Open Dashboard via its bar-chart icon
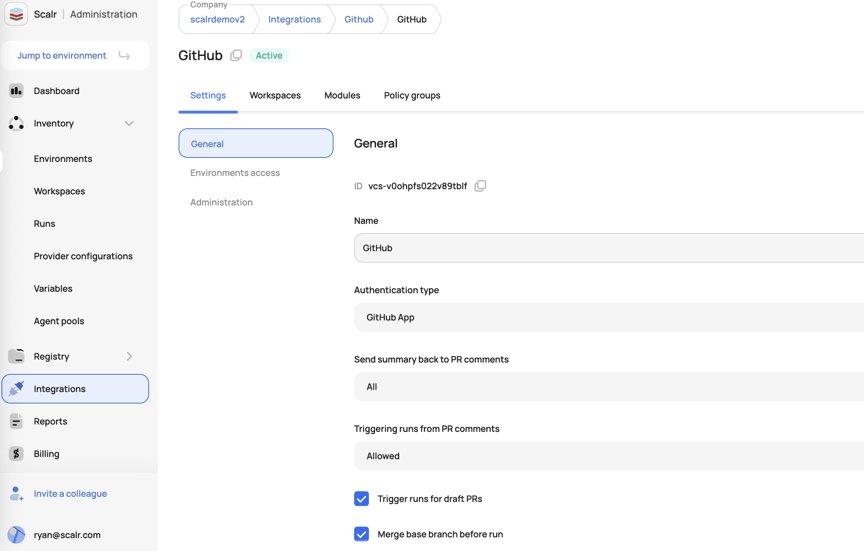The height and width of the screenshot is (551, 864). [x=16, y=91]
